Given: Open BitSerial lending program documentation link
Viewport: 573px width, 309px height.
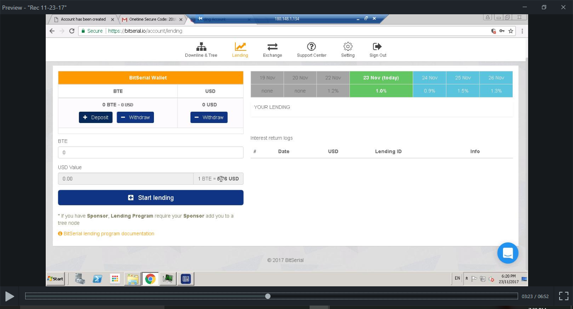Looking at the screenshot, I should (x=109, y=233).
